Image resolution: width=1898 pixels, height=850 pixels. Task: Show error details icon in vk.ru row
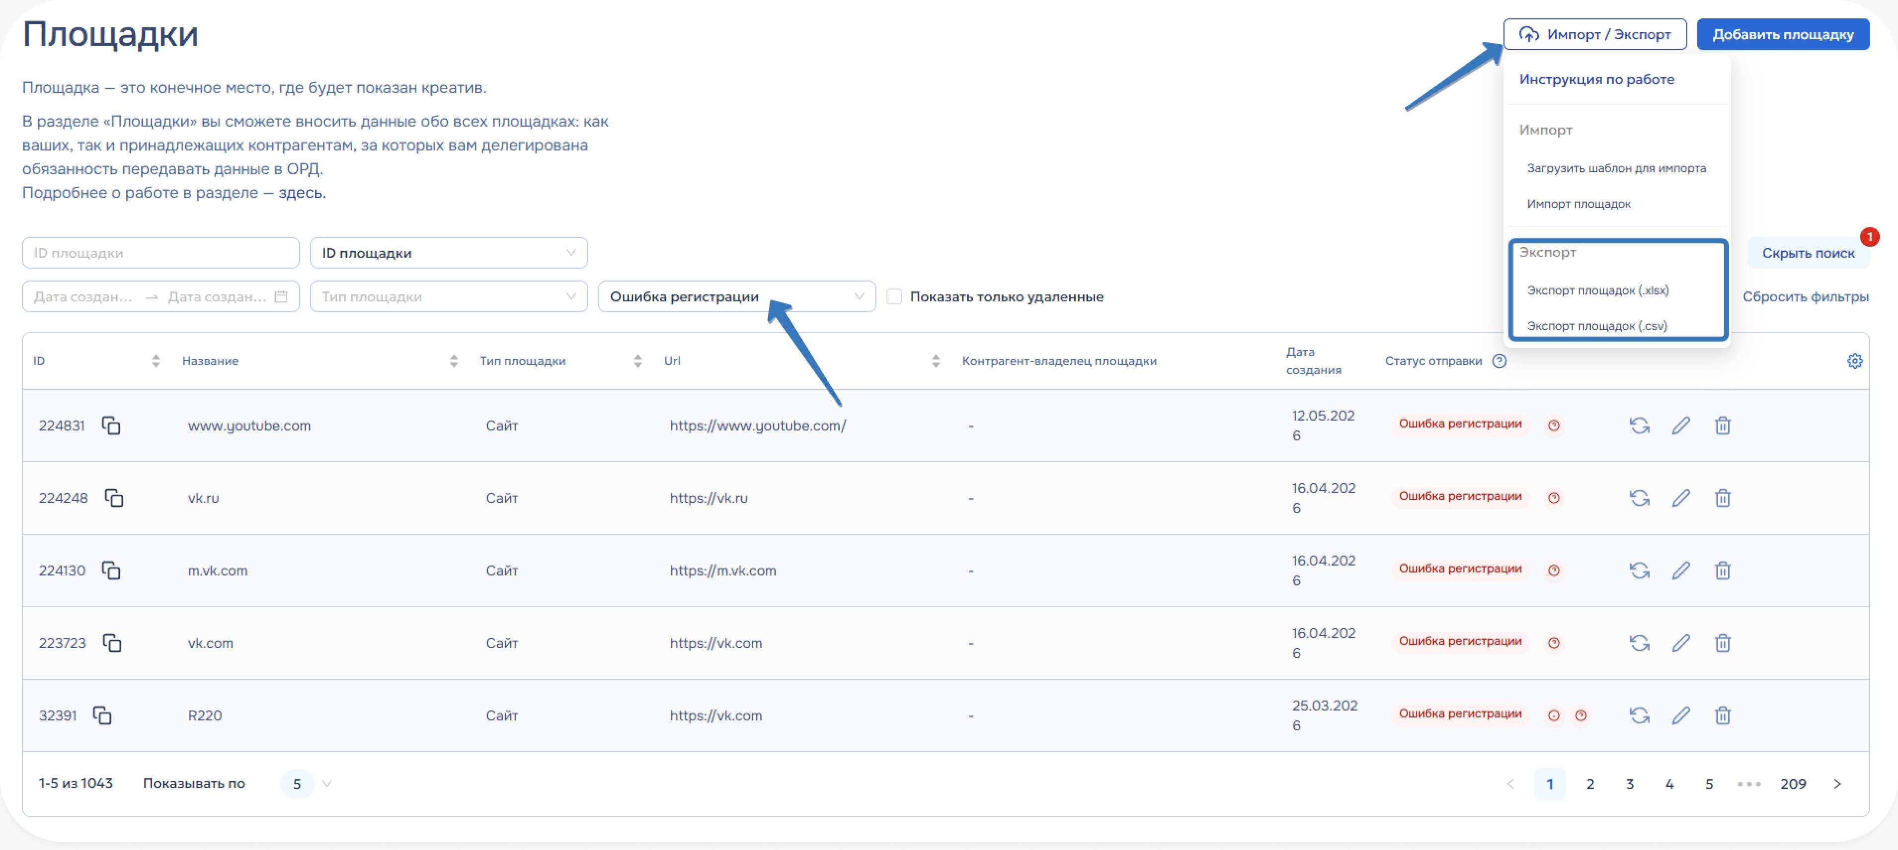click(x=1554, y=498)
